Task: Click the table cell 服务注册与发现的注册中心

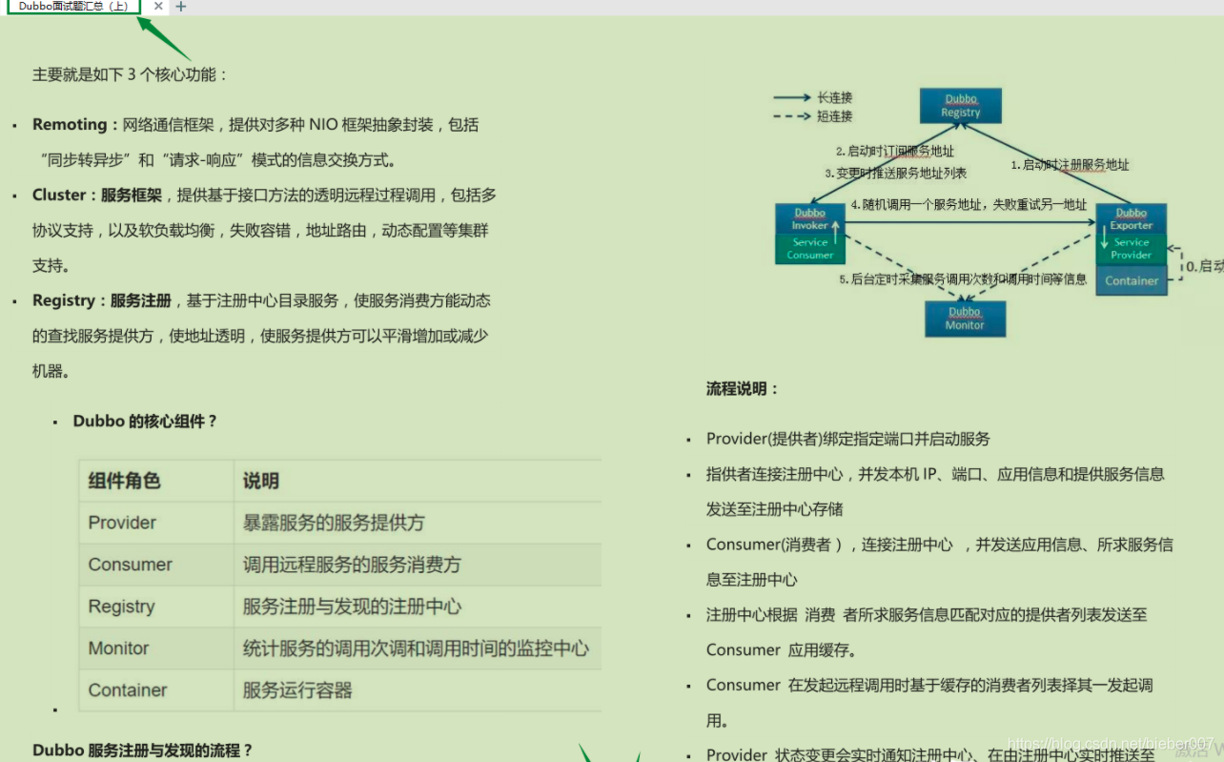Action: [x=418, y=607]
